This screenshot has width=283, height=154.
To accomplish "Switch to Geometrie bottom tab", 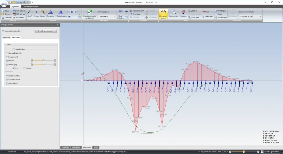I will pos(65,147).
